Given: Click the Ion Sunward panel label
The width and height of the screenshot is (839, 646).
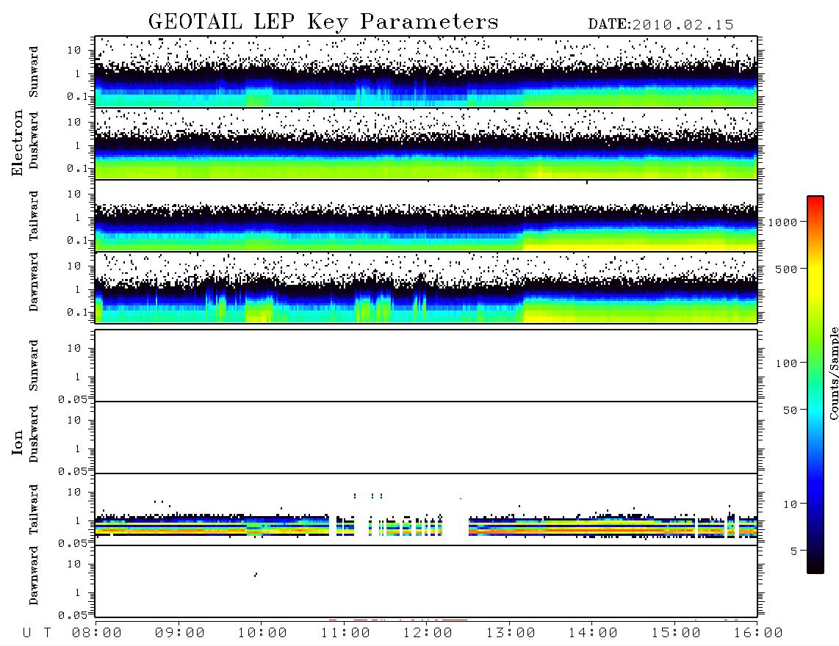Looking at the screenshot, I should (x=34, y=366).
